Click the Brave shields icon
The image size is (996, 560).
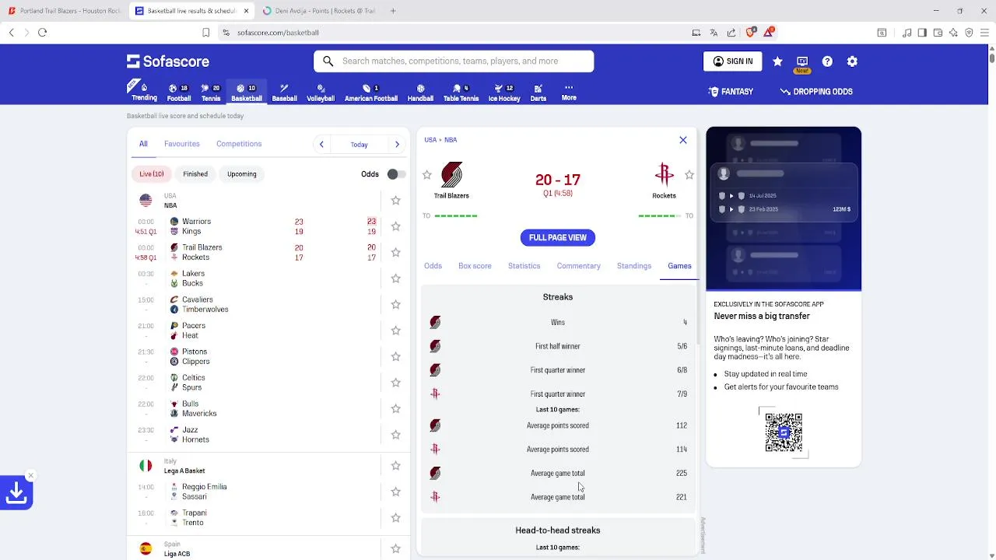pos(751,32)
